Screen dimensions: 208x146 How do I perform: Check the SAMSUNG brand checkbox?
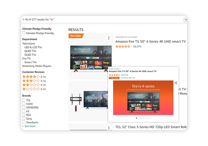pos(24,107)
